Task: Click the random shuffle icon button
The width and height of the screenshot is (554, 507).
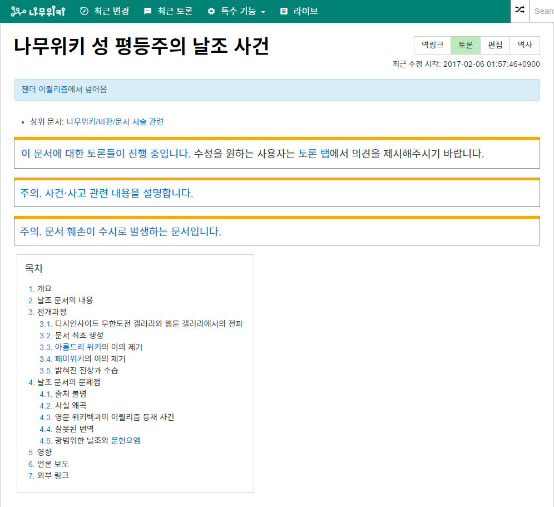Action: pos(520,11)
